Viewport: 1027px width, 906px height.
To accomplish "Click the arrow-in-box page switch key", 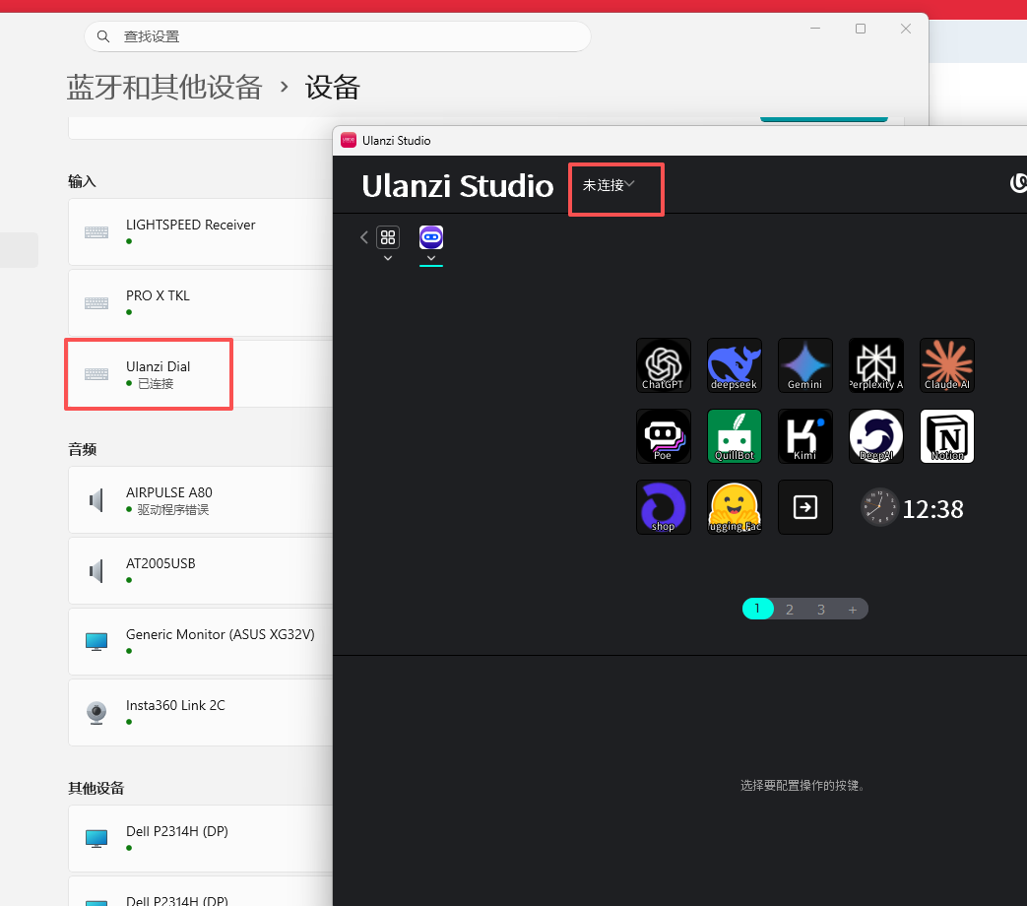I will pyautogui.click(x=805, y=507).
